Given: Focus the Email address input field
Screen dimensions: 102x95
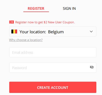Looking at the screenshot, I should 53,52.
